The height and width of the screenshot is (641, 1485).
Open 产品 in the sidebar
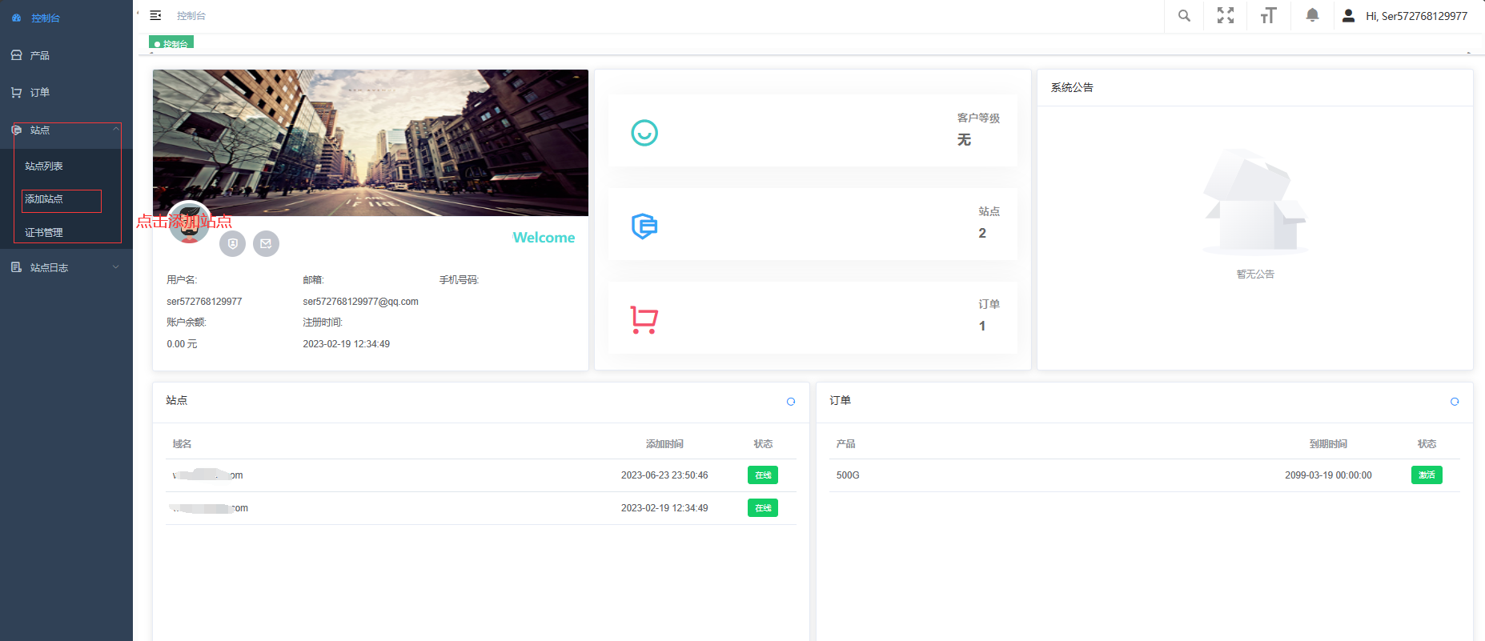click(40, 55)
